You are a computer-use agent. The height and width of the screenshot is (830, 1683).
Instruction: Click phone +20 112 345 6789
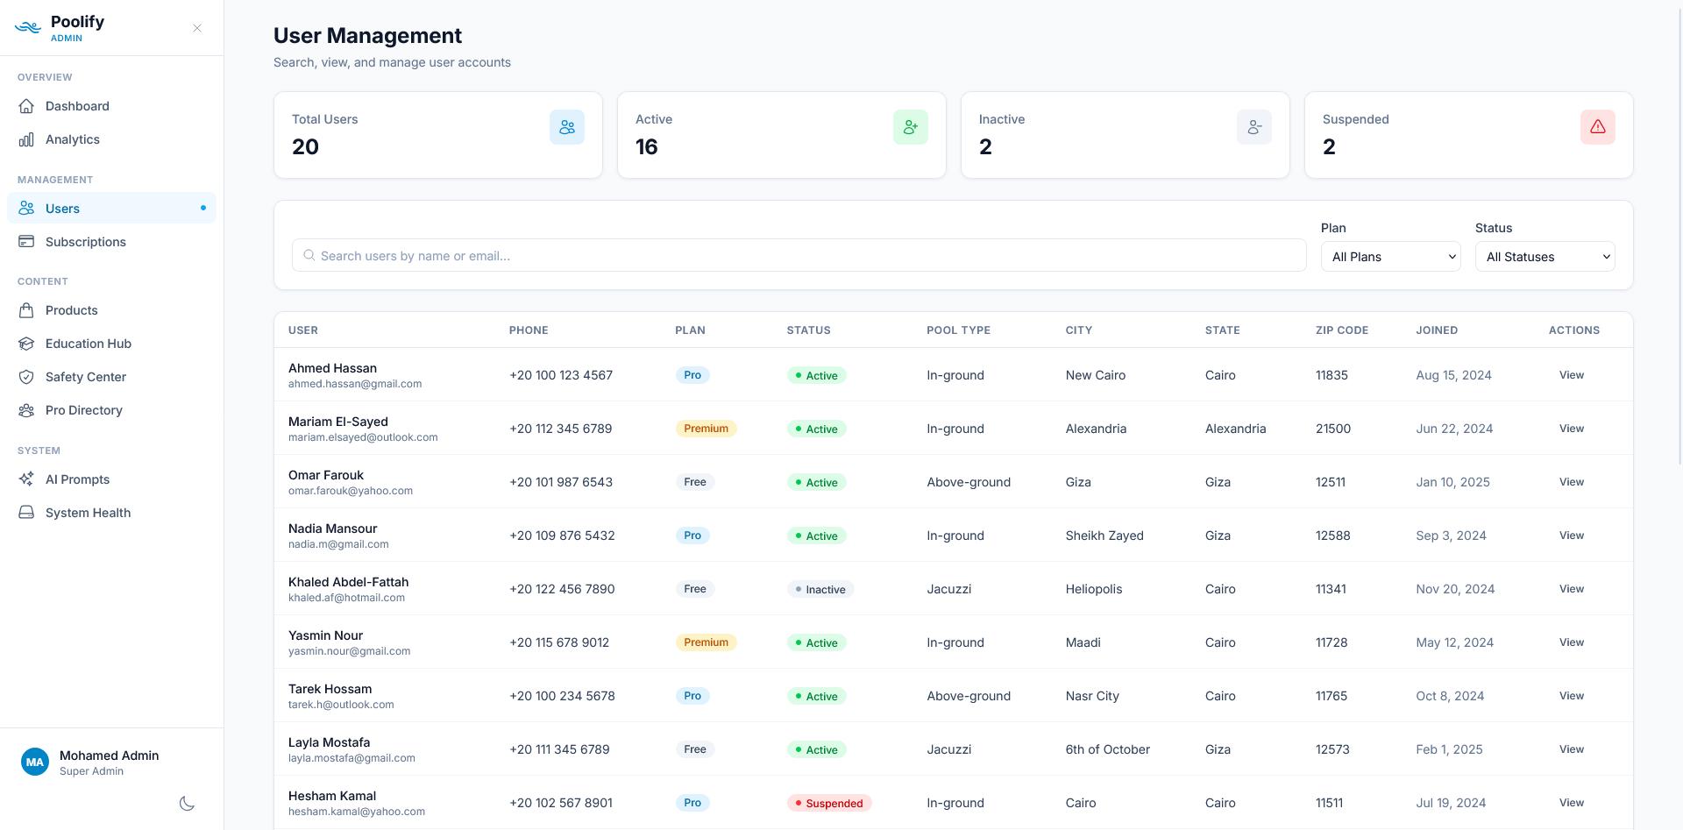click(561, 429)
